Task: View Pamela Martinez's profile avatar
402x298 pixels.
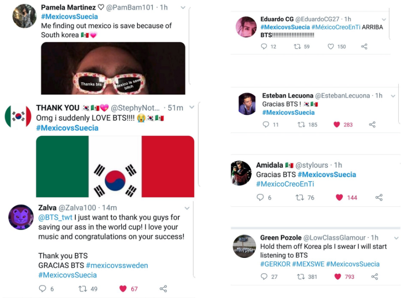Action: (x=25, y=16)
